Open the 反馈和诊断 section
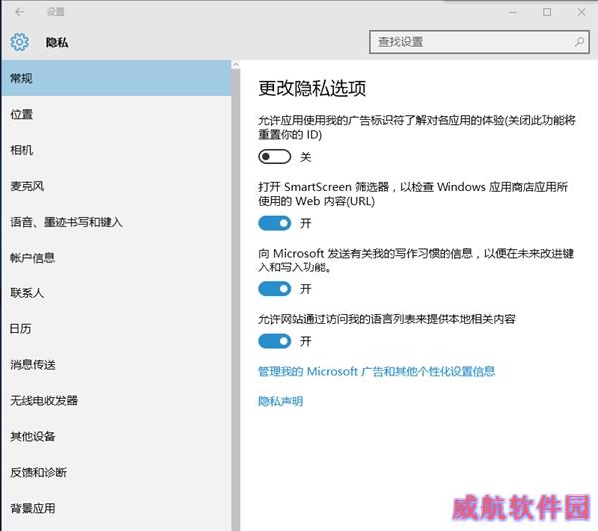 coord(117,472)
